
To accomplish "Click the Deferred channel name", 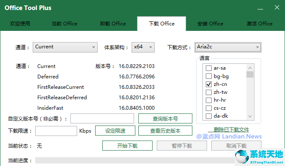I will coord(48,77).
